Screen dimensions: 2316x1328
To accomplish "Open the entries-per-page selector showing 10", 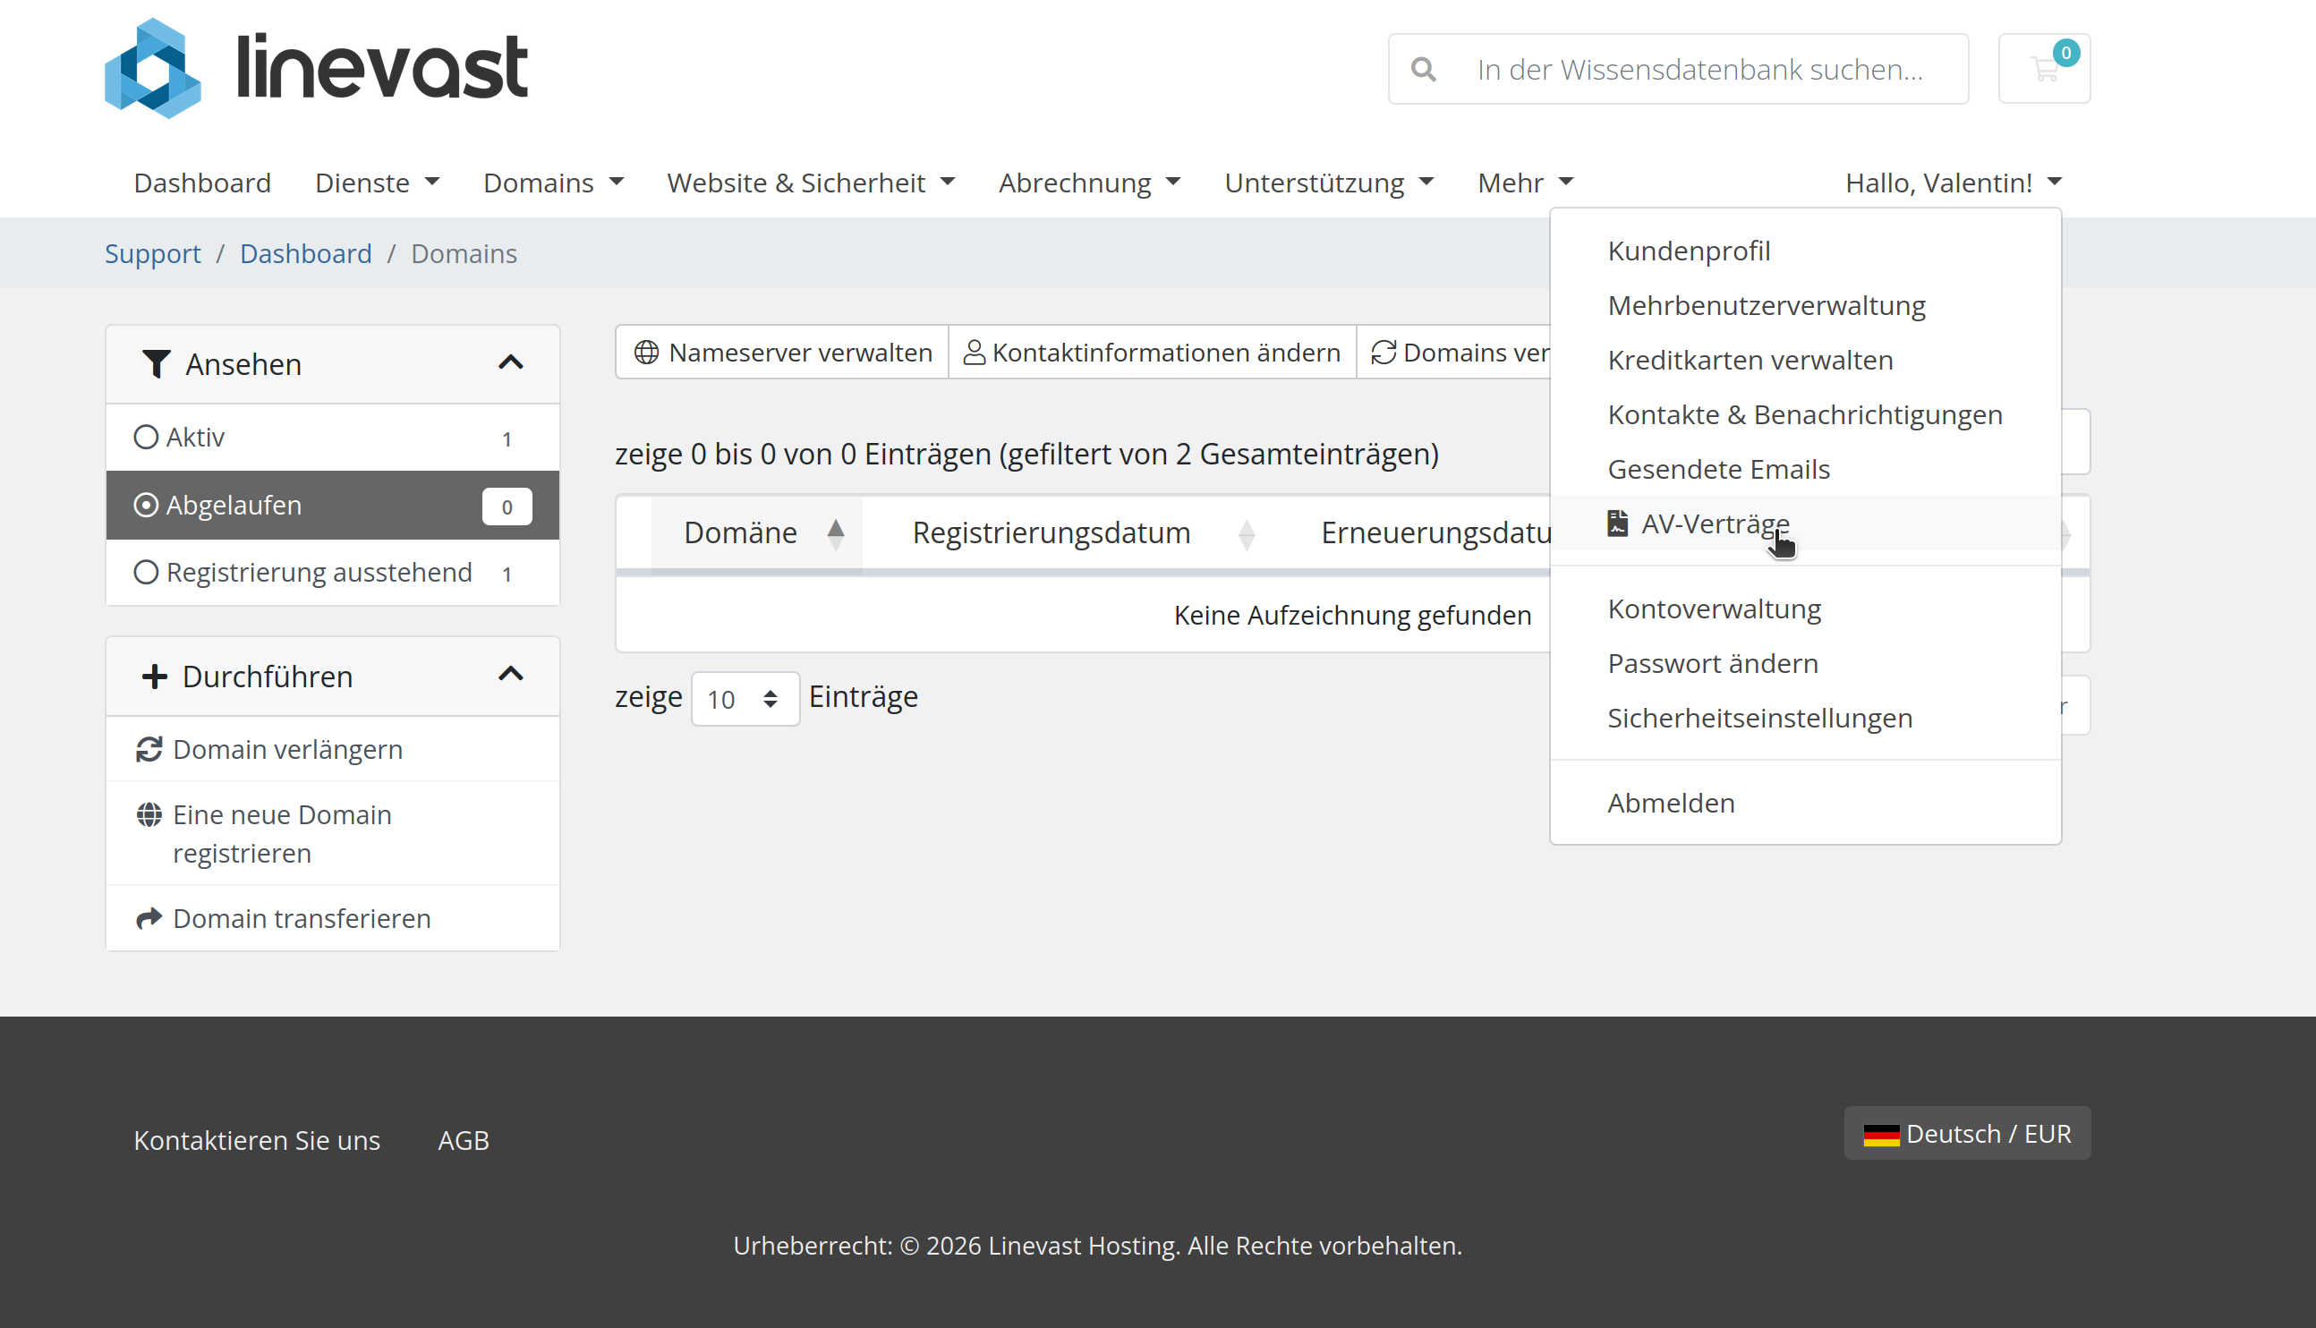I will coord(745,698).
